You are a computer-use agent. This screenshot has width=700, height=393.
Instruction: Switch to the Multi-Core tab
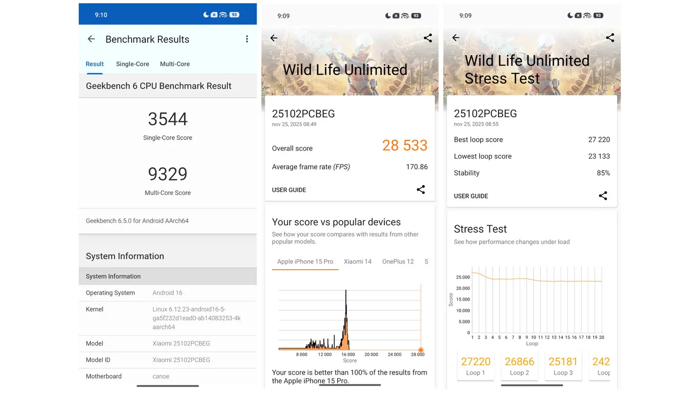point(175,64)
